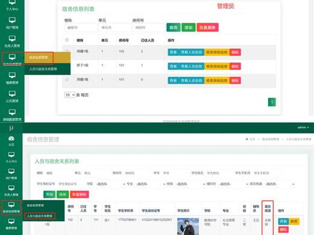Image resolution: width=314 pixels, height=235 pixels.
Task: Focus 房间号 input in upper filter
Action: tap(149, 27)
